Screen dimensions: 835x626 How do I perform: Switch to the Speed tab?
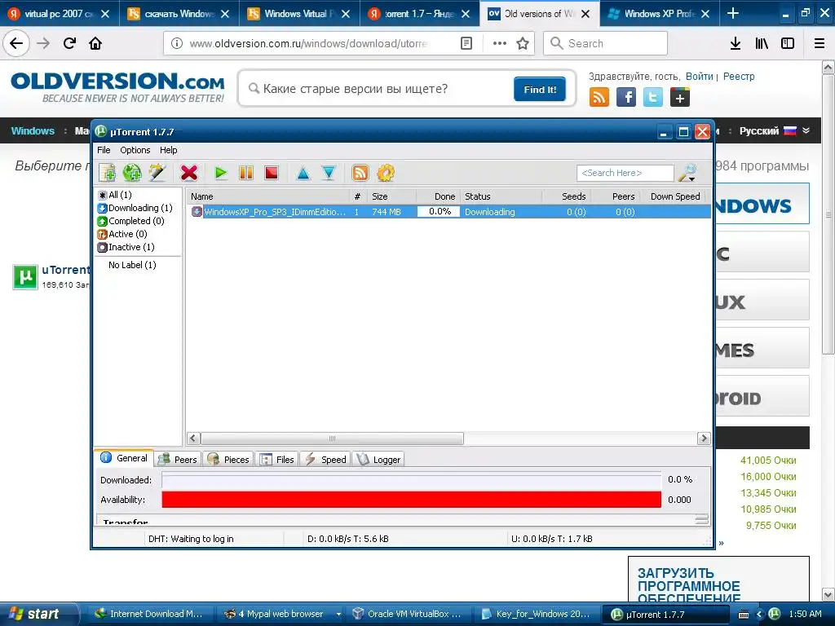(x=325, y=460)
